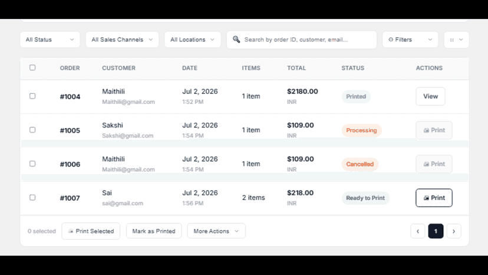This screenshot has height=275, width=488.
Task: Click the 0 selected label
Action: (42, 231)
